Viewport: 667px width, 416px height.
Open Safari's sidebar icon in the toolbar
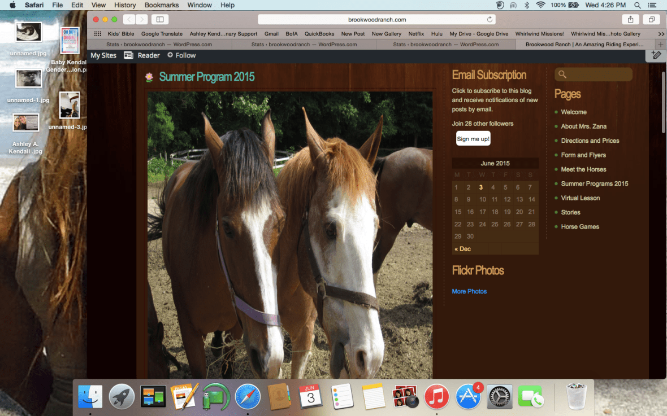click(160, 19)
